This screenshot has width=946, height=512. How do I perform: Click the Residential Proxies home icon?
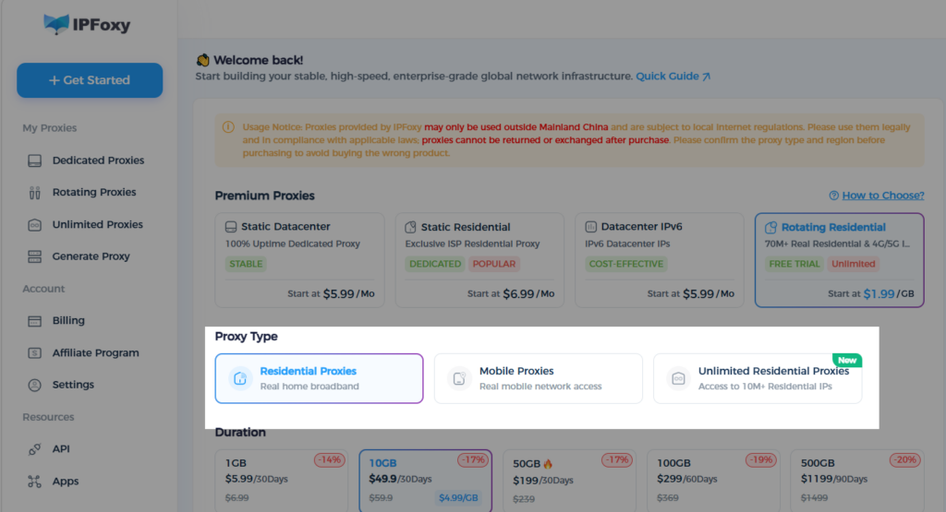[x=240, y=379]
